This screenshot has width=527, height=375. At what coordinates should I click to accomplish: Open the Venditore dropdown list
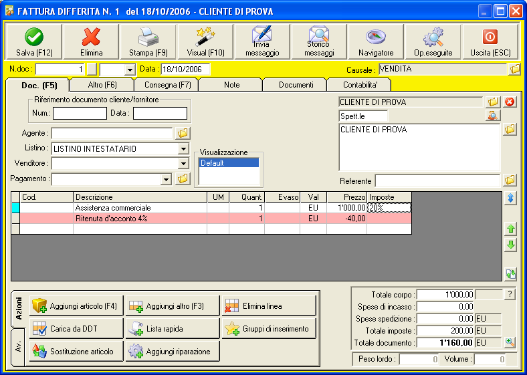point(183,164)
